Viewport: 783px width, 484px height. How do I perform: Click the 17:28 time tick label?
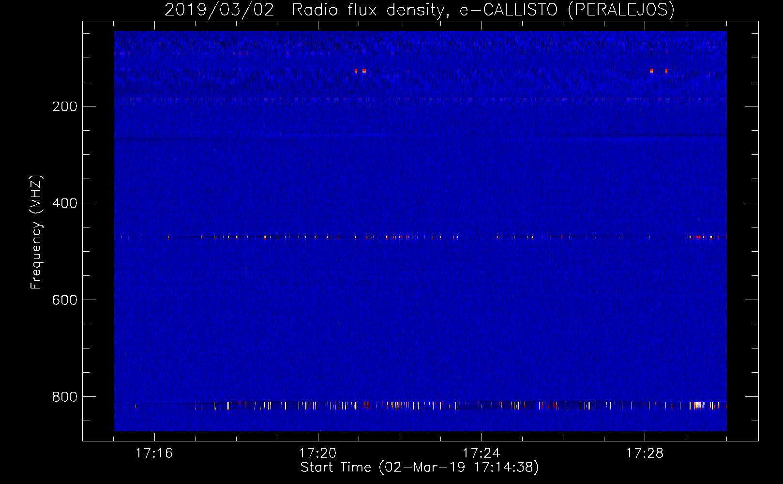pos(645,454)
